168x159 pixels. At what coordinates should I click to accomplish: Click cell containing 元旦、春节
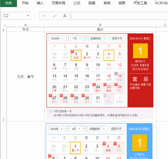coord(25,77)
